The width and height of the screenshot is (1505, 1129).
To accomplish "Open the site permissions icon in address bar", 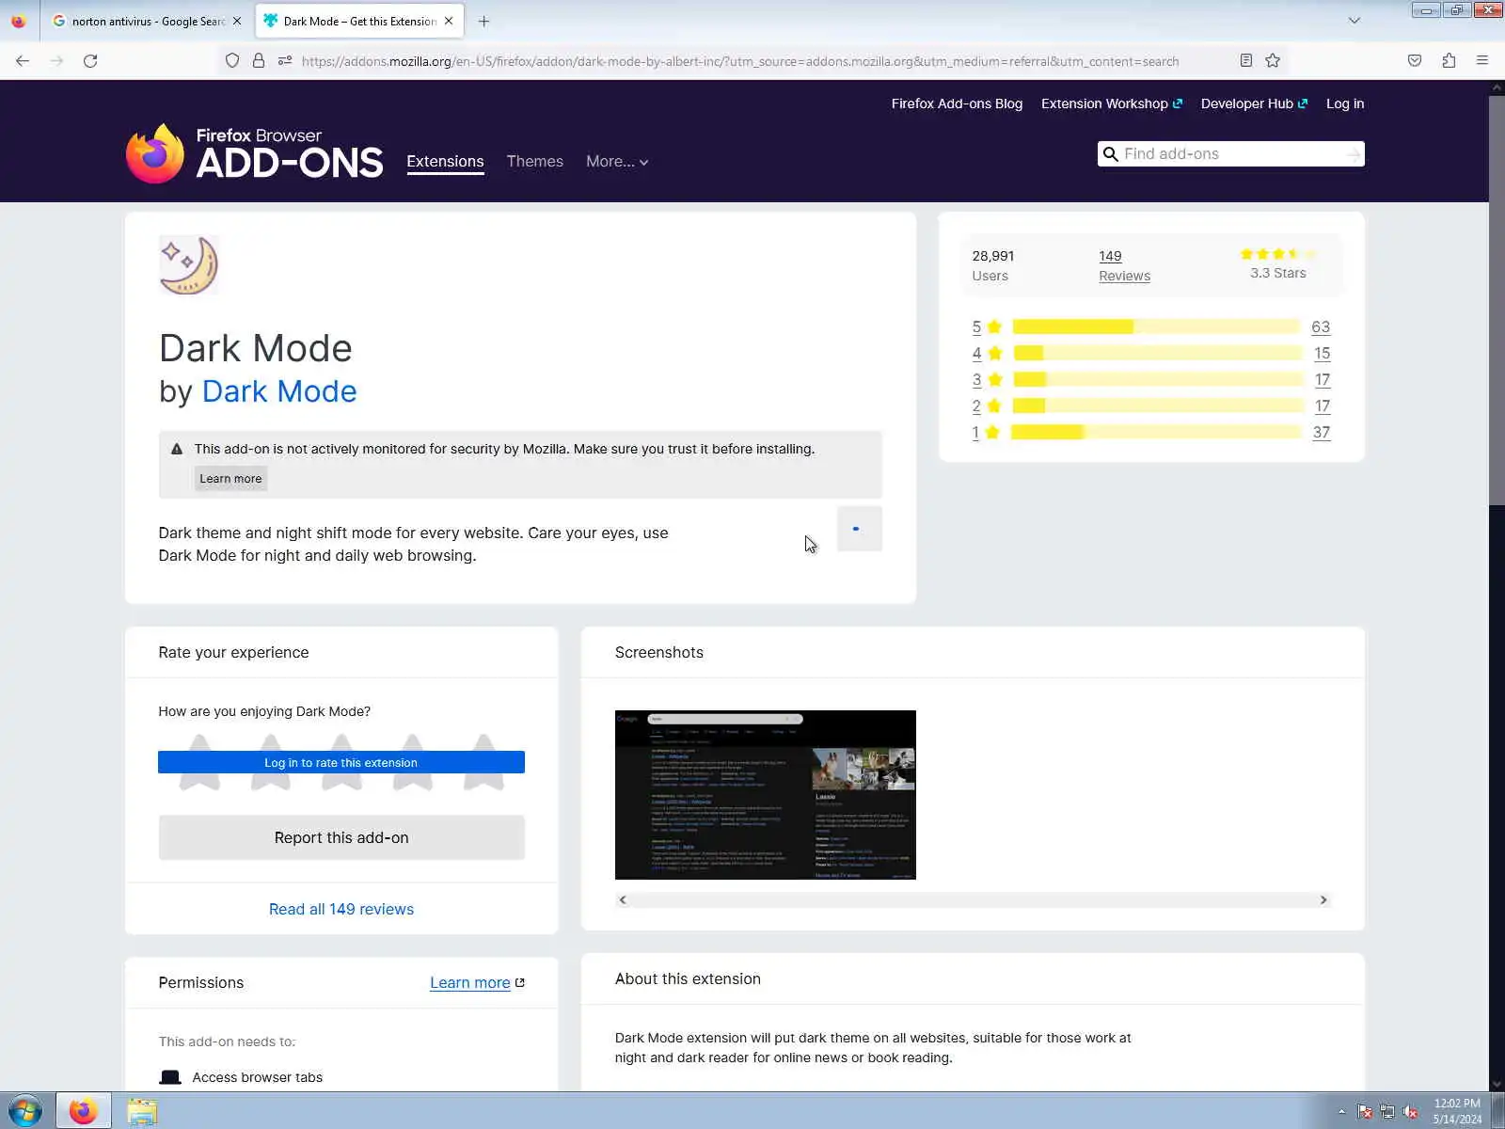I will pyautogui.click(x=285, y=61).
